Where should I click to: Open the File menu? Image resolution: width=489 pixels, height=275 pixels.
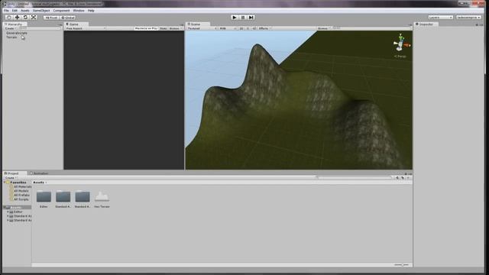tap(6, 11)
